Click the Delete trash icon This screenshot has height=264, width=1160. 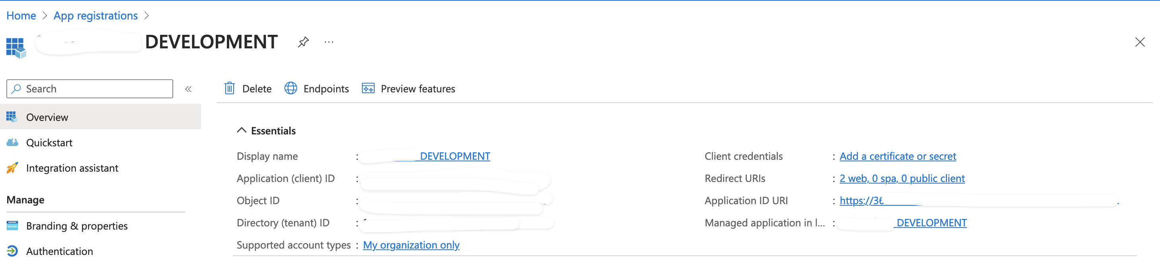tap(230, 88)
